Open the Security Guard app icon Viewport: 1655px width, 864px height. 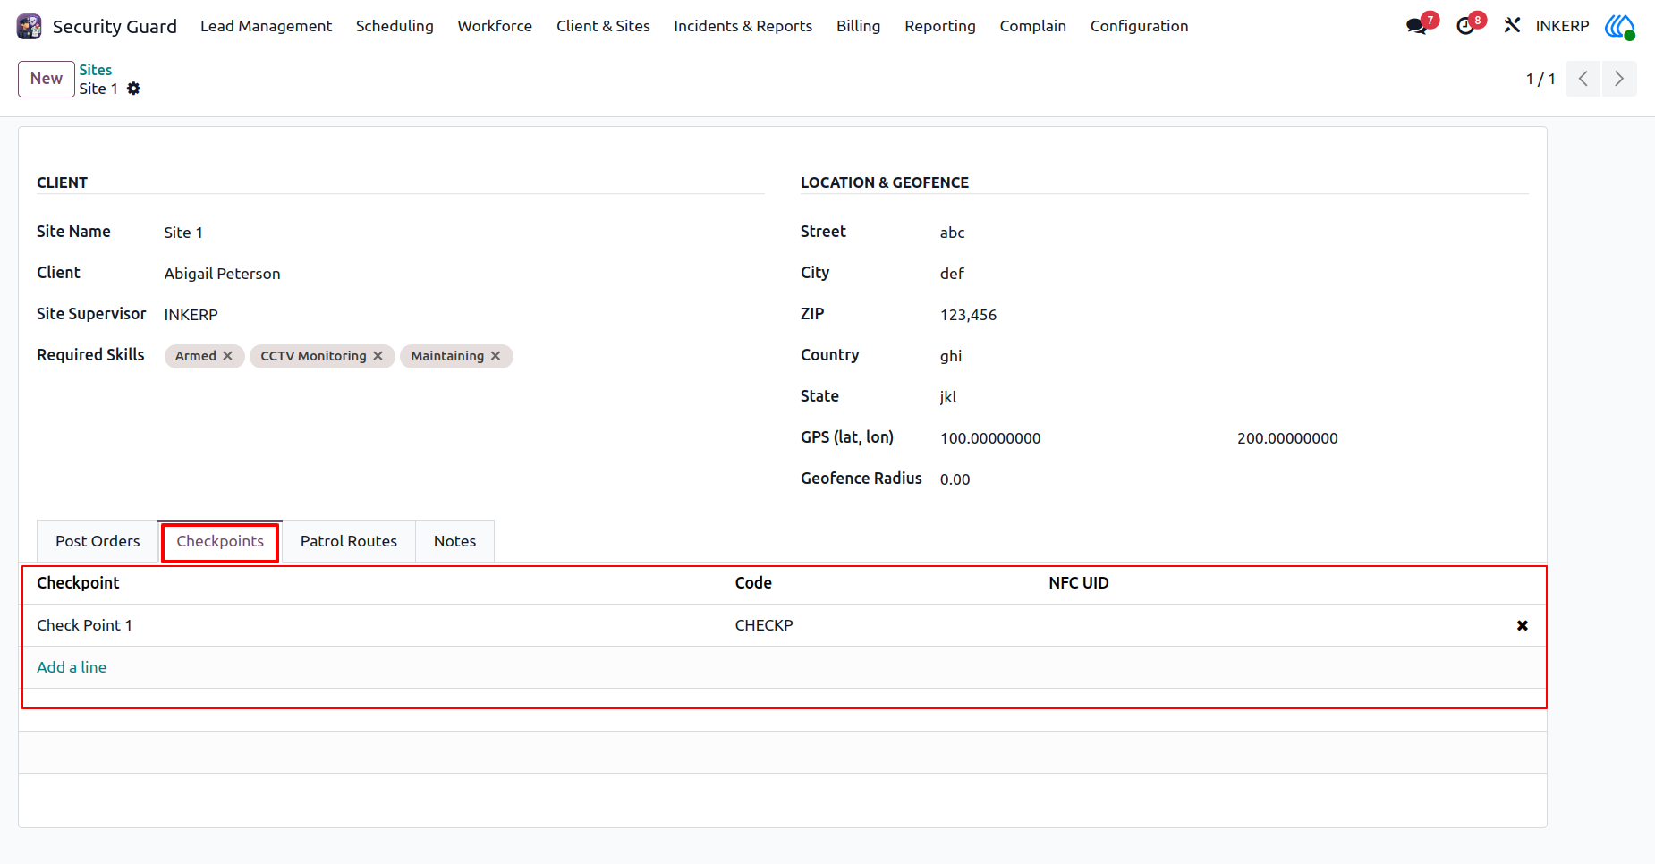tap(30, 26)
